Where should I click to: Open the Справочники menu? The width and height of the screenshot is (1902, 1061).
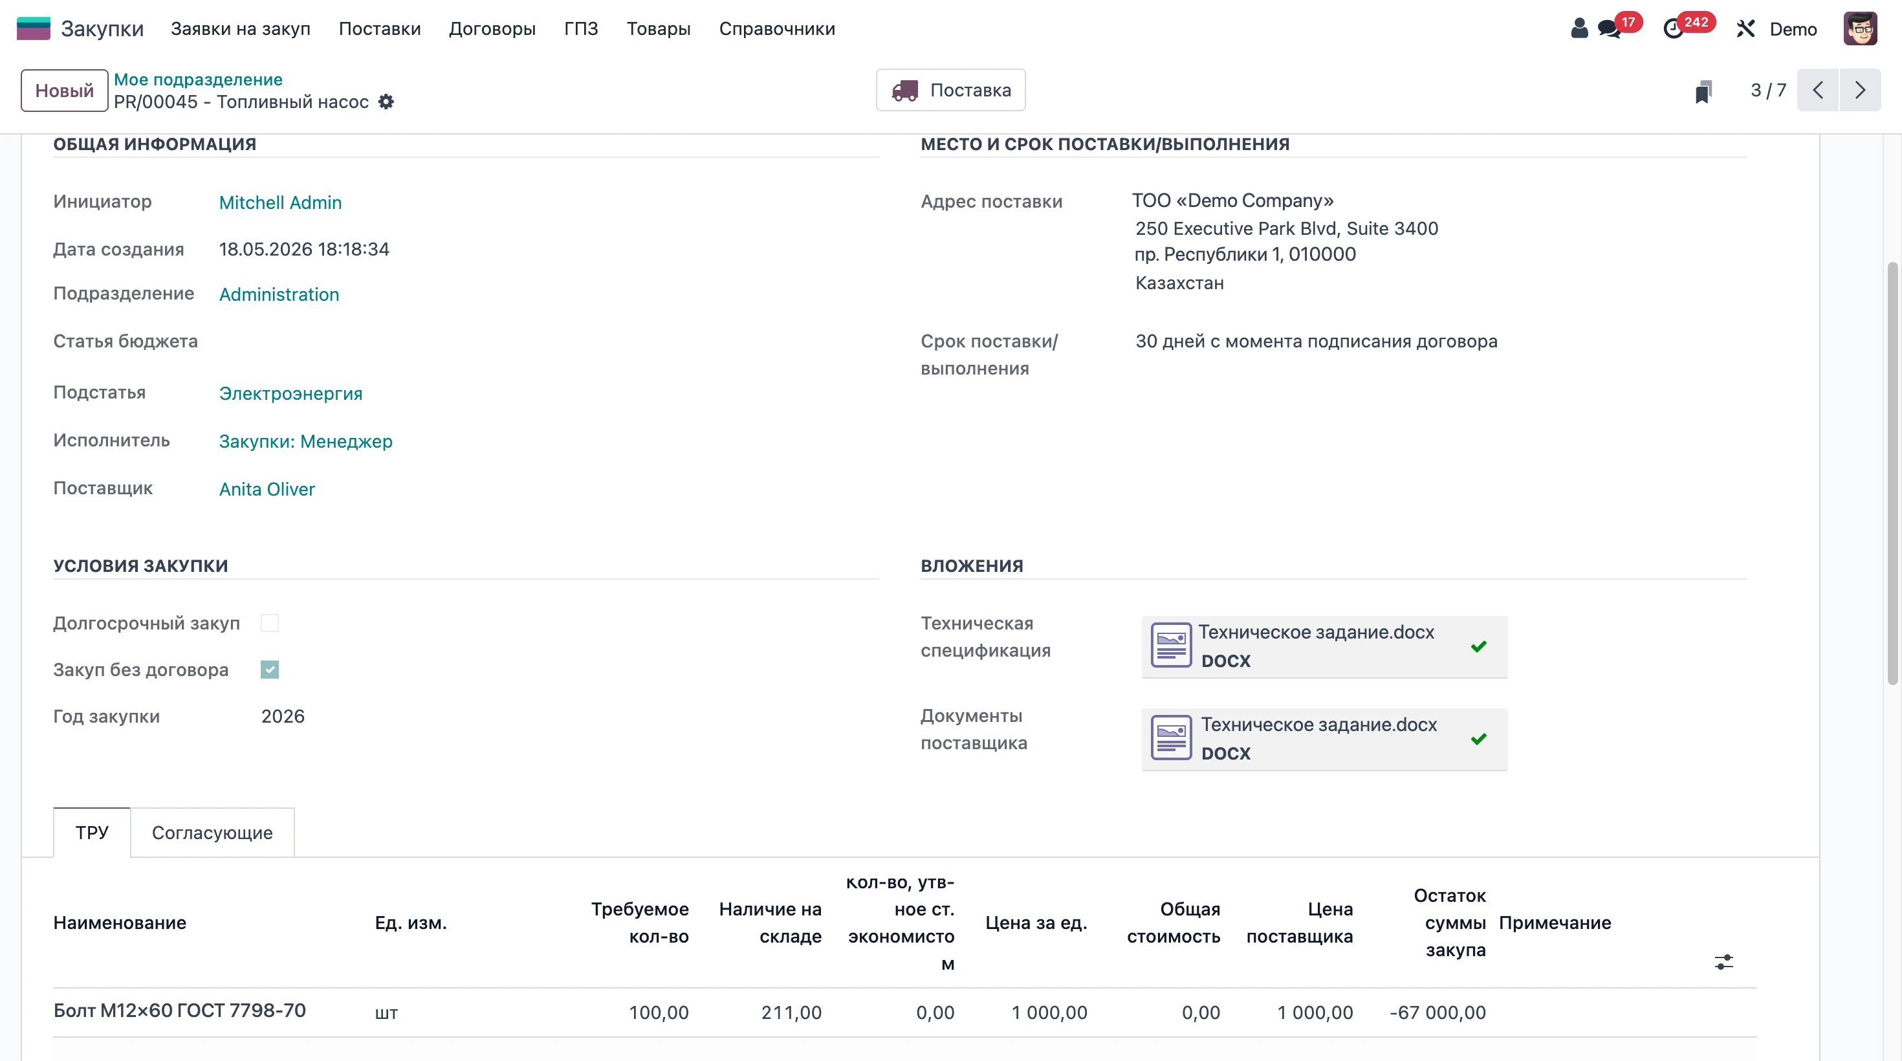(777, 29)
